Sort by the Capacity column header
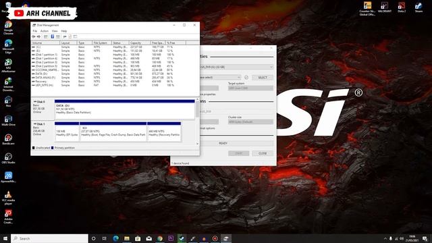432x243 pixels. tap(140, 43)
